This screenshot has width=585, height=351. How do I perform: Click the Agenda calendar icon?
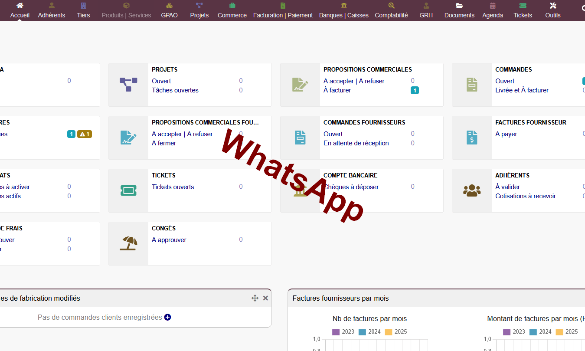(x=493, y=6)
